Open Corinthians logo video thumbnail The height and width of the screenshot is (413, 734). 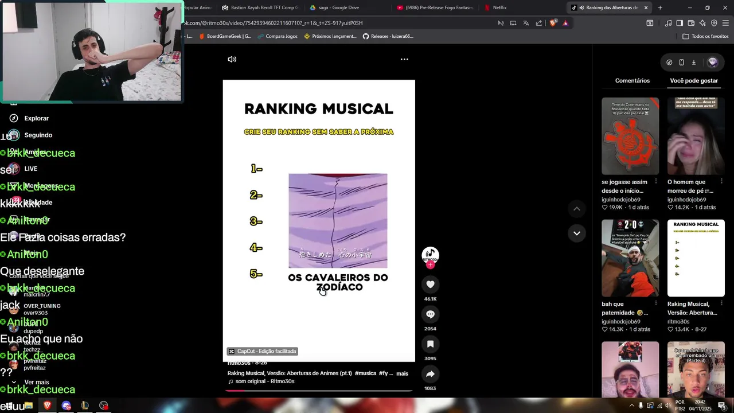pyautogui.click(x=630, y=136)
